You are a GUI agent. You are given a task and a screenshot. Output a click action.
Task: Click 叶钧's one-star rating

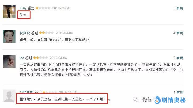pos(43,8)
